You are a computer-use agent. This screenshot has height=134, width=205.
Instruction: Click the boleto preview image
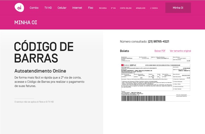click(156, 79)
